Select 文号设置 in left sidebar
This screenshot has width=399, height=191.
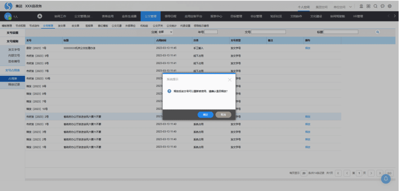(12, 33)
